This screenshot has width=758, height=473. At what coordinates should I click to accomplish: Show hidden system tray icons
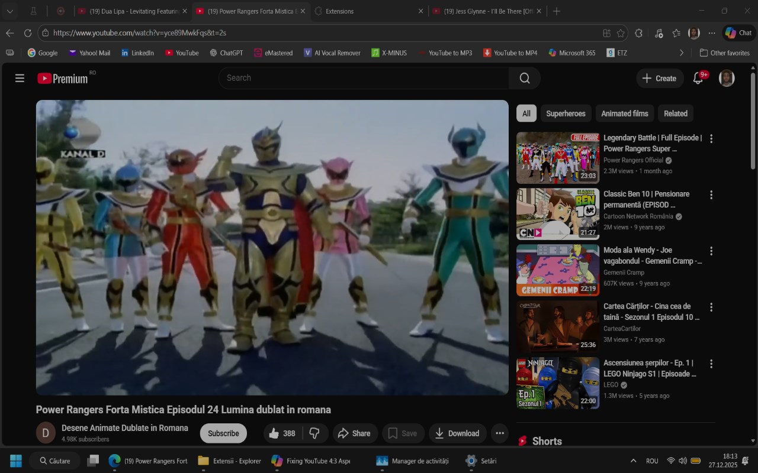click(x=633, y=461)
